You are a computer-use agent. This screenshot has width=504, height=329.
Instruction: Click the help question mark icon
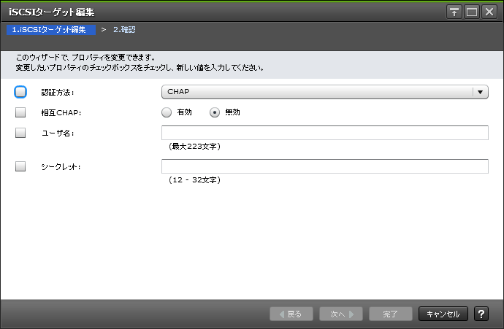coord(481,314)
